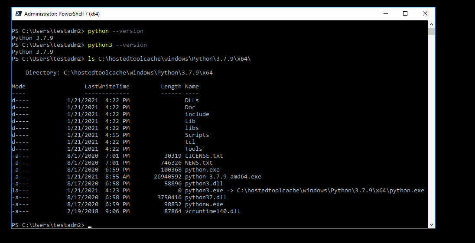Click the '4:55 PM' time of Scripts
475x243 pixels.
(117, 135)
